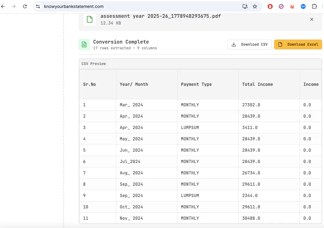The height and width of the screenshot is (228, 324).
Task: Open the red shield extension icon
Action: click(270, 6)
